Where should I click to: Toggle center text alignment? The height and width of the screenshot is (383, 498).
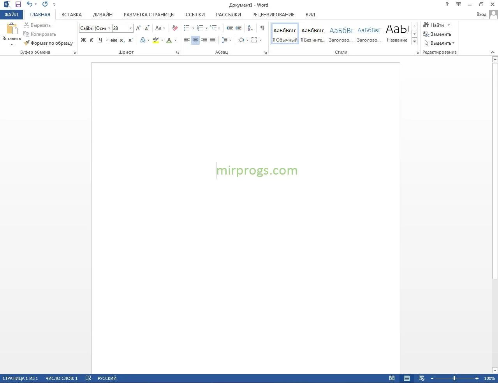tap(195, 40)
